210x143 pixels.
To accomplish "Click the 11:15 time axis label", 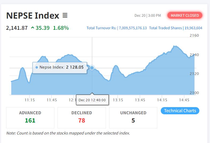I will tap(30, 100).
